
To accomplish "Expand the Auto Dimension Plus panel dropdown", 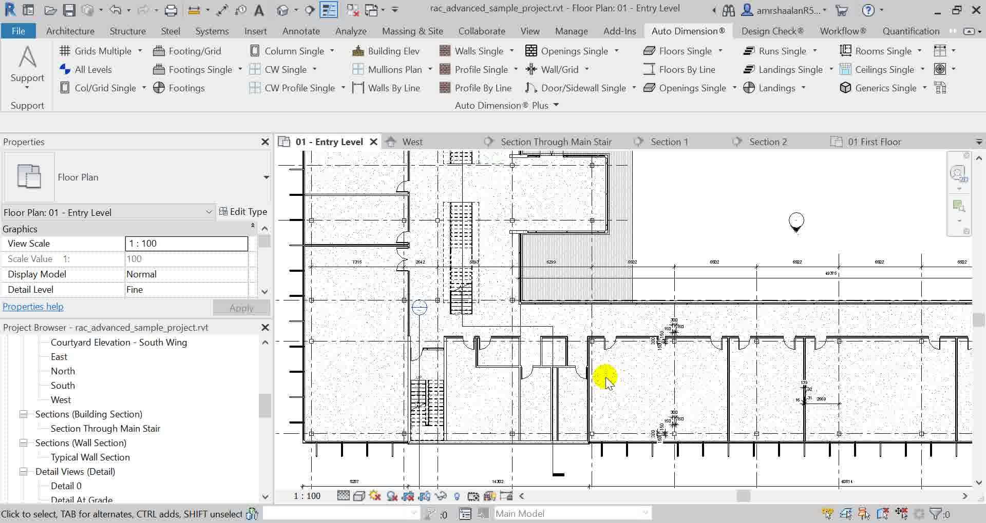I will pyautogui.click(x=556, y=105).
